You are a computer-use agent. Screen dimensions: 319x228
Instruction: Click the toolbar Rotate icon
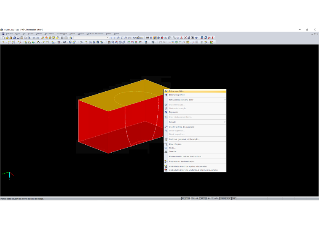[x=178, y=38]
